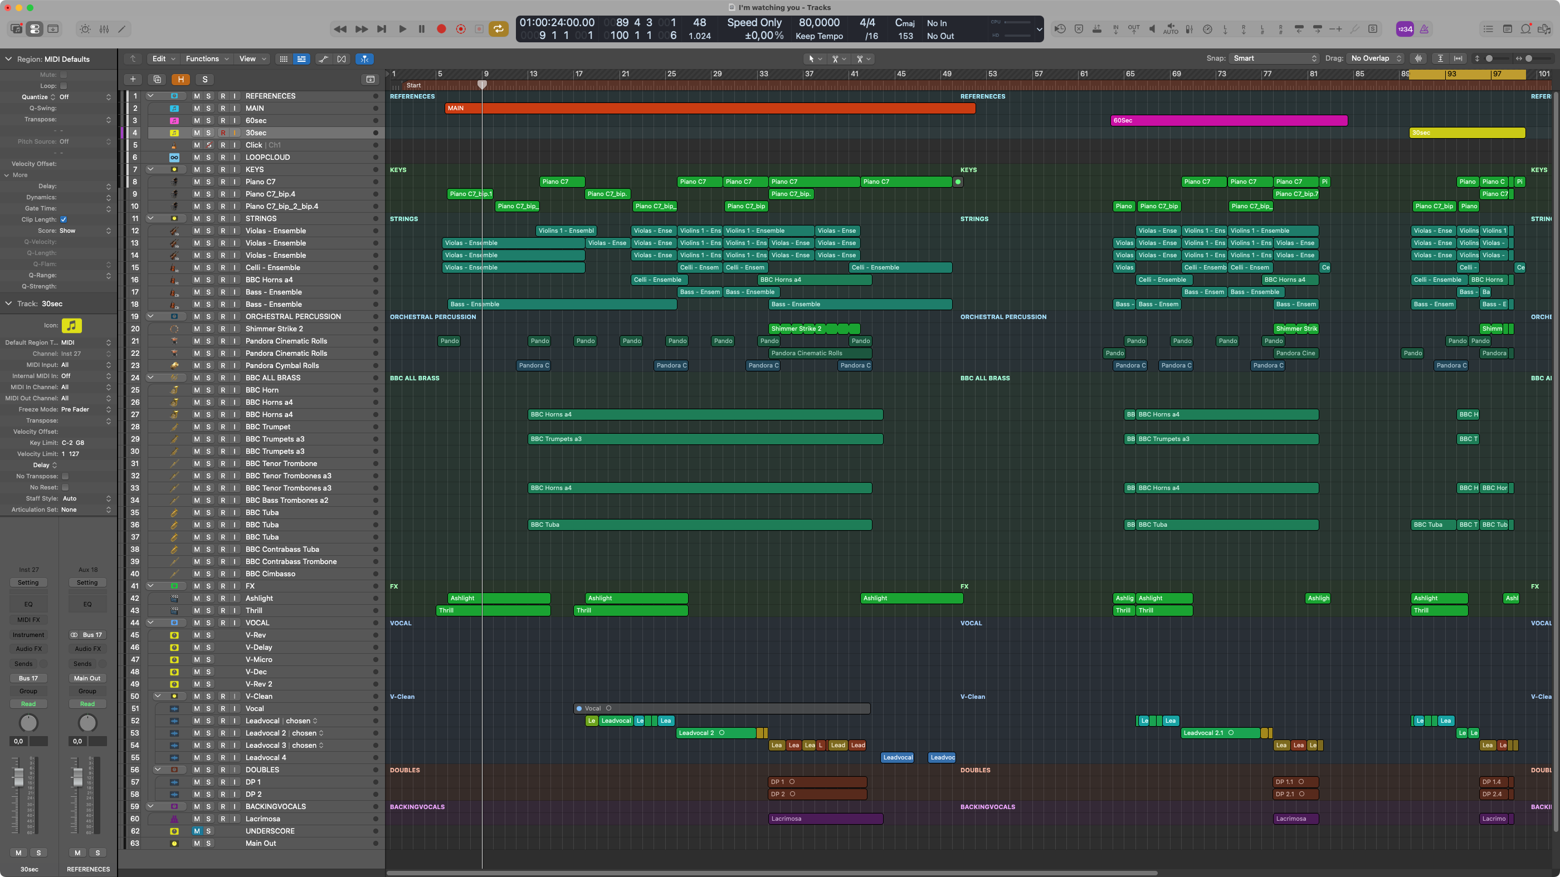This screenshot has height=877, width=1560.
Task: Toggle the Hide tracks H button
Action: click(x=181, y=79)
